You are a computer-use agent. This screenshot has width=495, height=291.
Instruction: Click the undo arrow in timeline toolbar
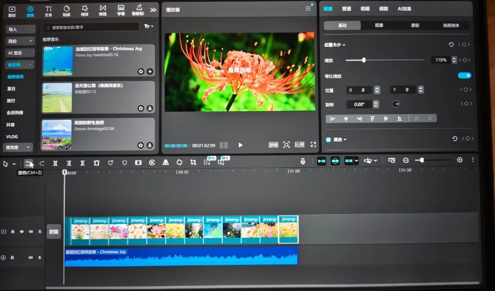(29, 163)
